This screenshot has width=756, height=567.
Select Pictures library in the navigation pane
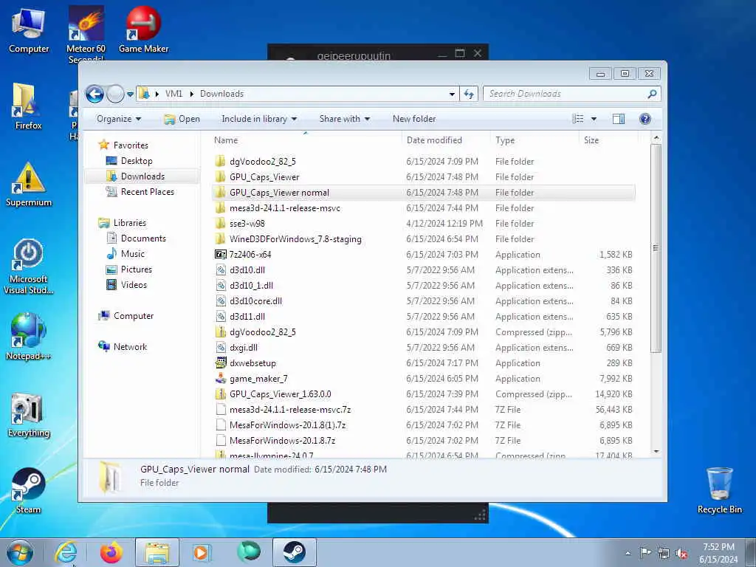point(137,269)
